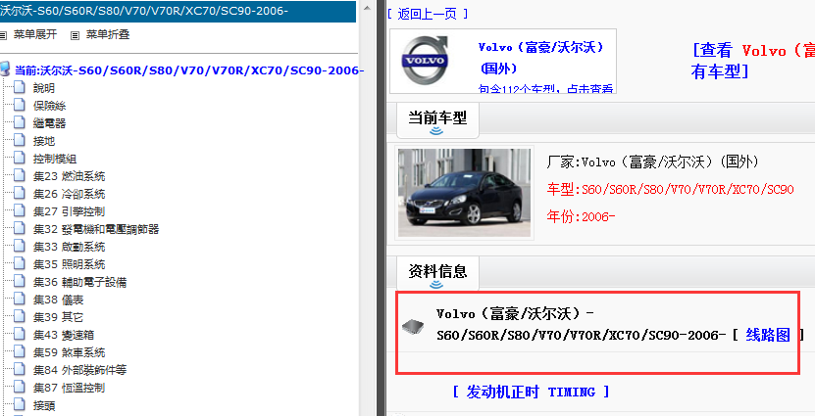Open 集84 外部裝飾件等 tree item

coord(80,370)
